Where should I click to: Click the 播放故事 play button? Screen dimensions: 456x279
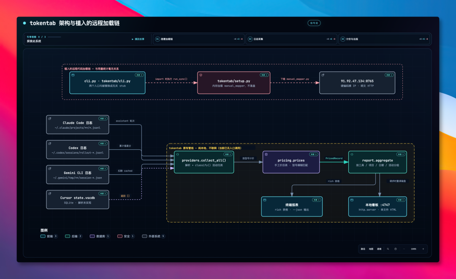point(138,39)
